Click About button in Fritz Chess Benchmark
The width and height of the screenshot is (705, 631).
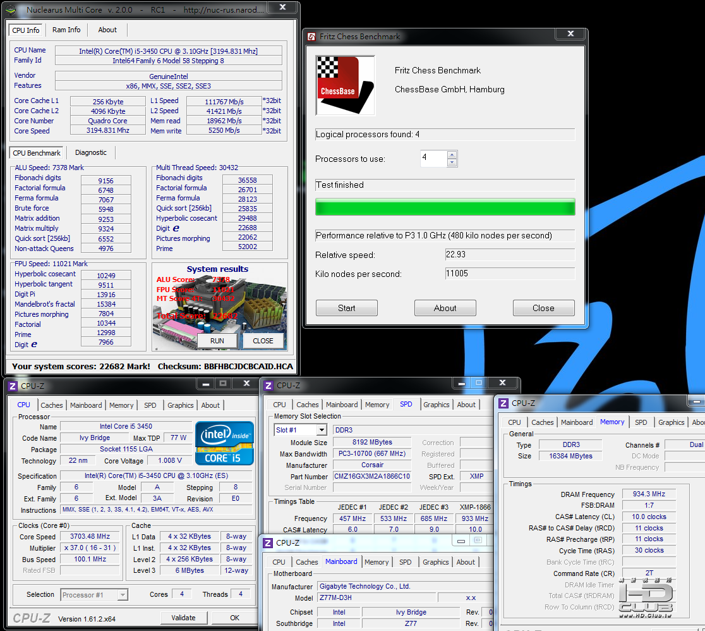(445, 308)
